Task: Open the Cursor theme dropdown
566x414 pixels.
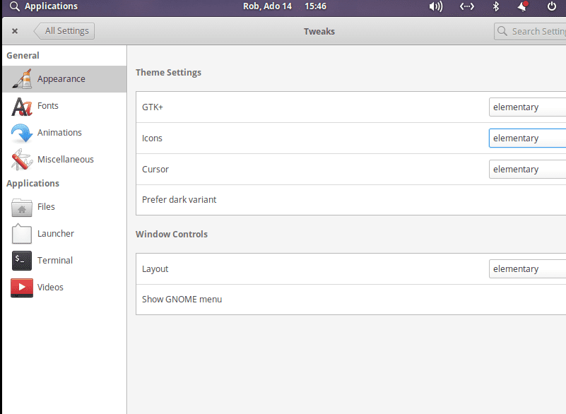Action: (x=527, y=169)
